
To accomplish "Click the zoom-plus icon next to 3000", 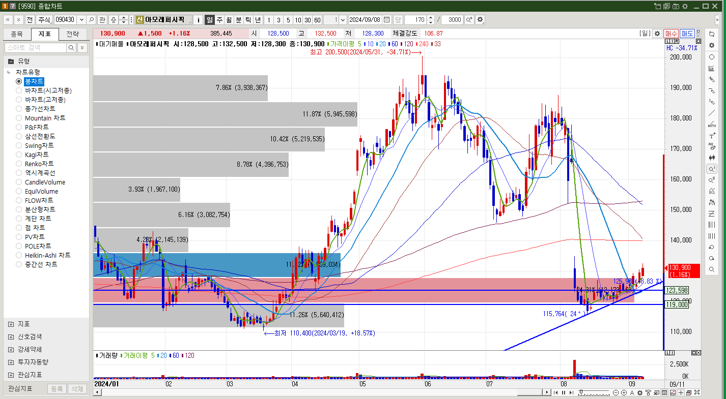I will 469,20.
